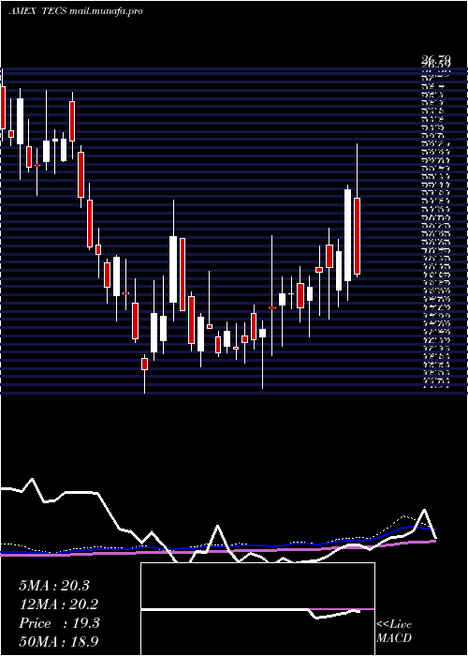
Task: Select the last red candlestick on the right
Action: point(357,236)
